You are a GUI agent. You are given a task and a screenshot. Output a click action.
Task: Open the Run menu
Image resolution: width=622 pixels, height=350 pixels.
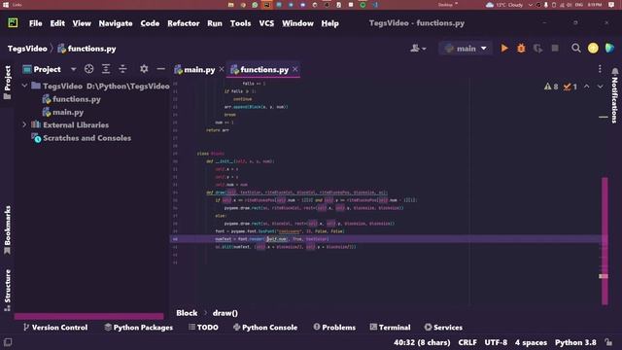click(215, 23)
